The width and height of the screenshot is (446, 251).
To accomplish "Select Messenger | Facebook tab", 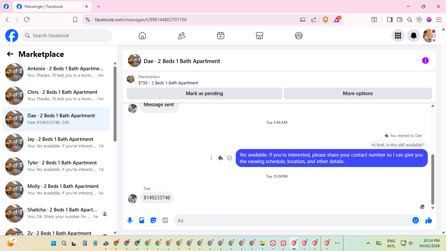I will pos(53,7).
